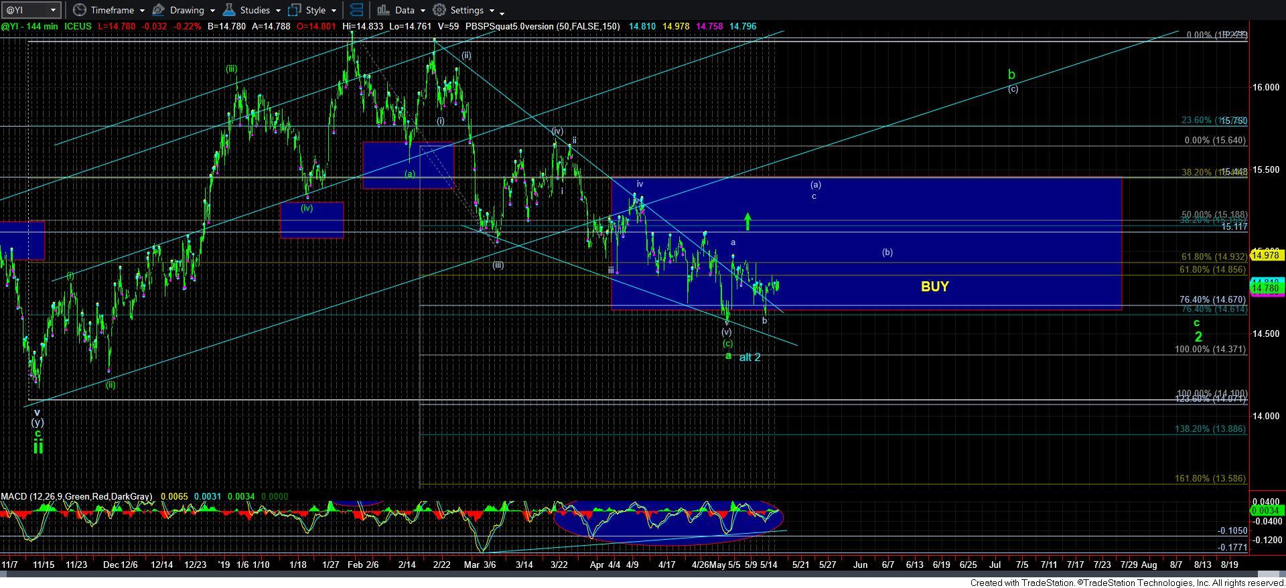Image resolution: width=1286 pixels, height=588 pixels.
Task: Expand the toolbar overflow arrow after Settings
Action: tap(502, 13)
